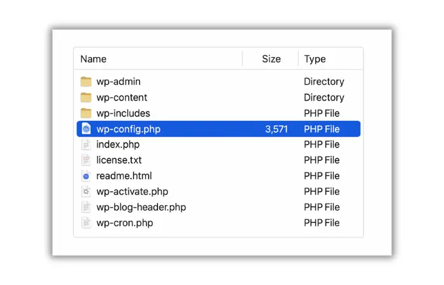Sort files by the Name column
Image resolution: width=444 pixels, height=285 pixels.
(93, 59)
